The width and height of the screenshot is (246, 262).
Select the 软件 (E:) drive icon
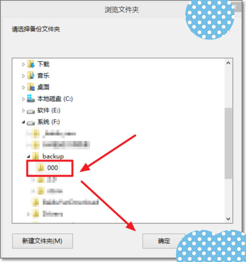click(31, 111)
